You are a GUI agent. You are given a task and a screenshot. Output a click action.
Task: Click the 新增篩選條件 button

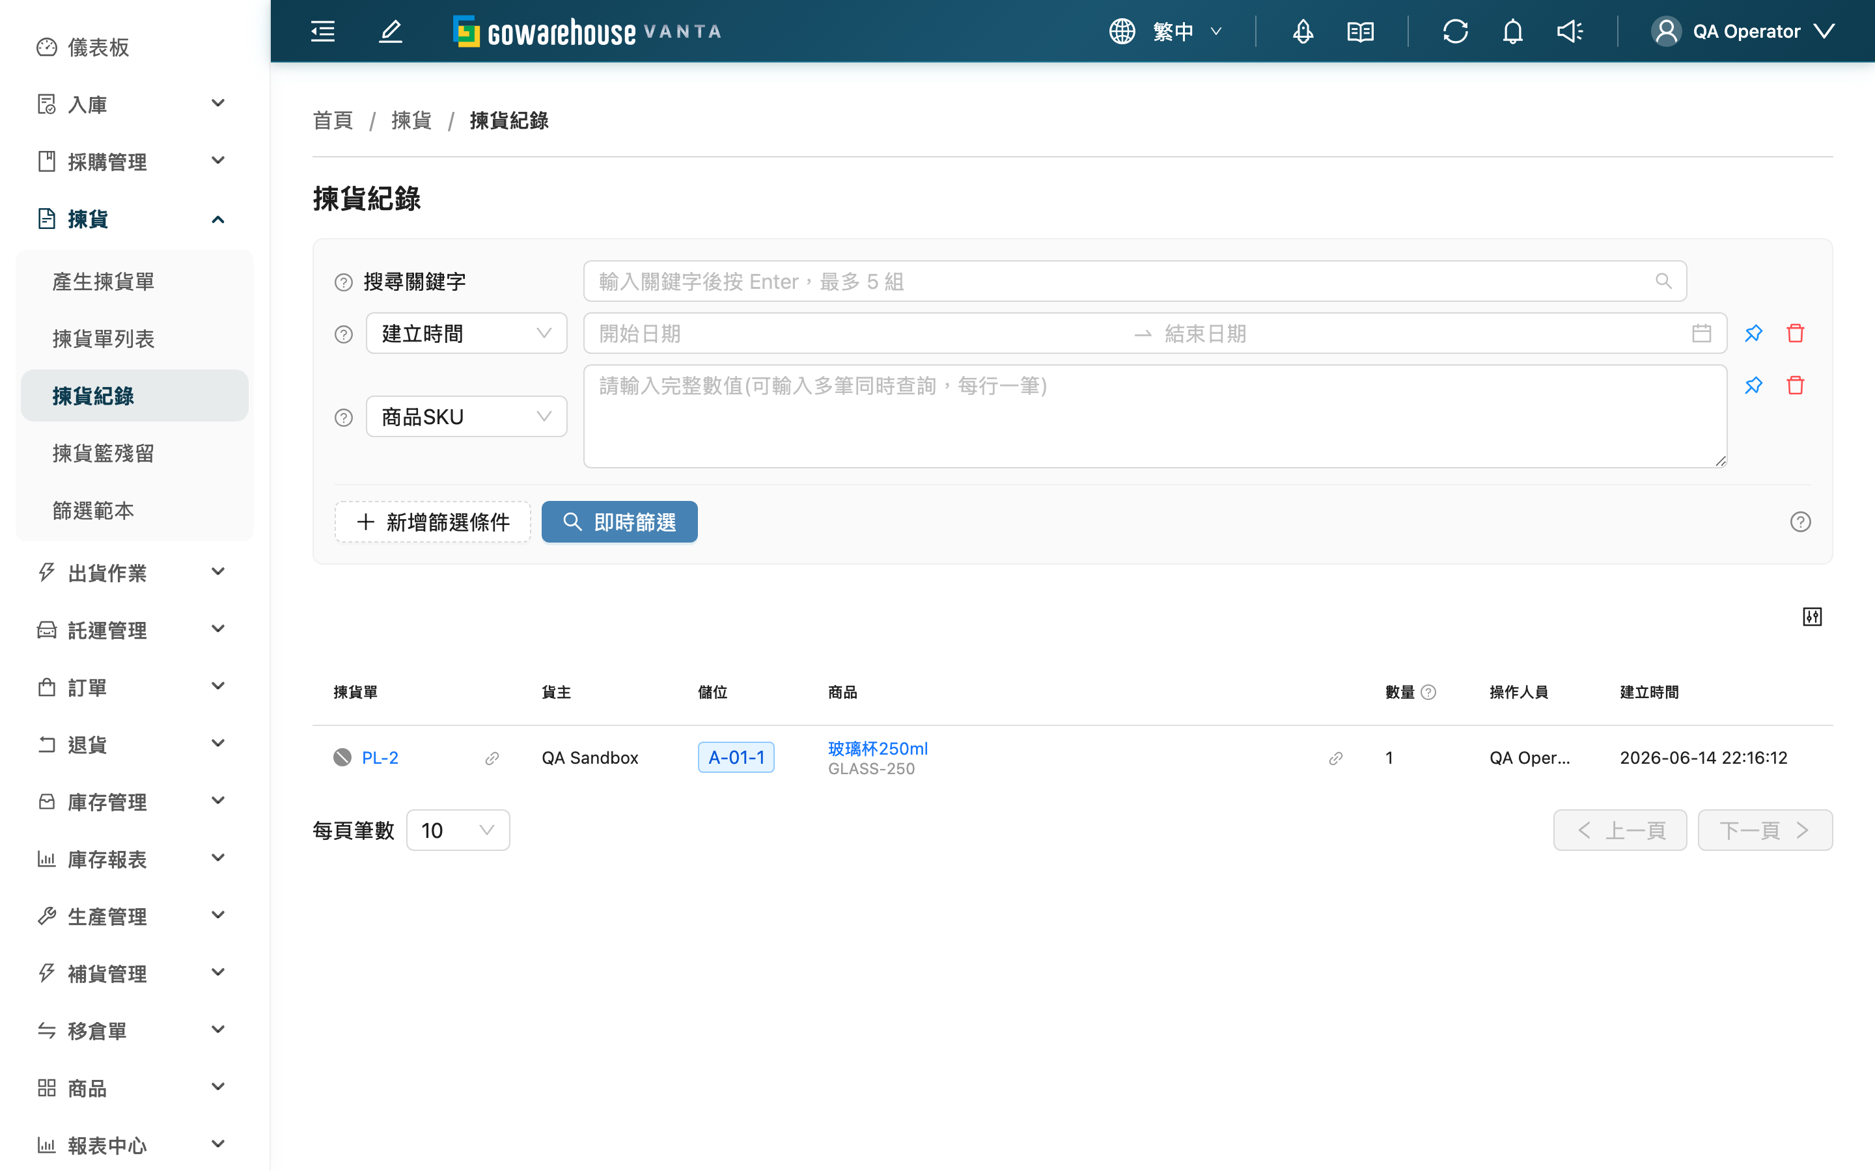433,522
